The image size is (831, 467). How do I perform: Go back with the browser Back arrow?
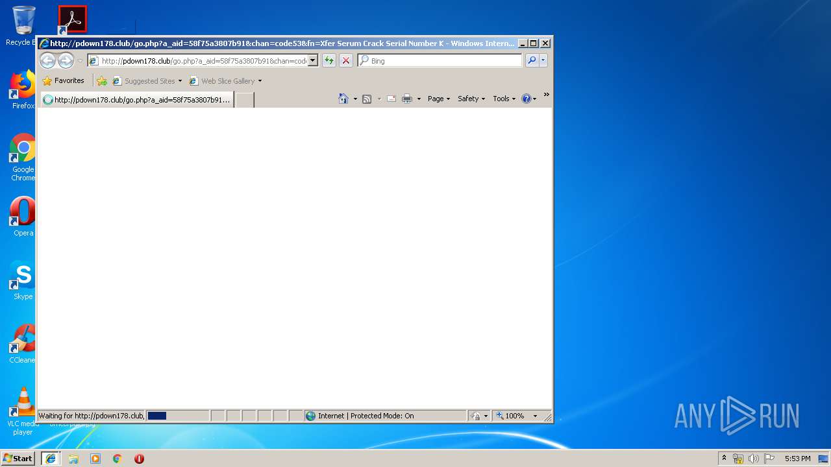coord(47,61)
